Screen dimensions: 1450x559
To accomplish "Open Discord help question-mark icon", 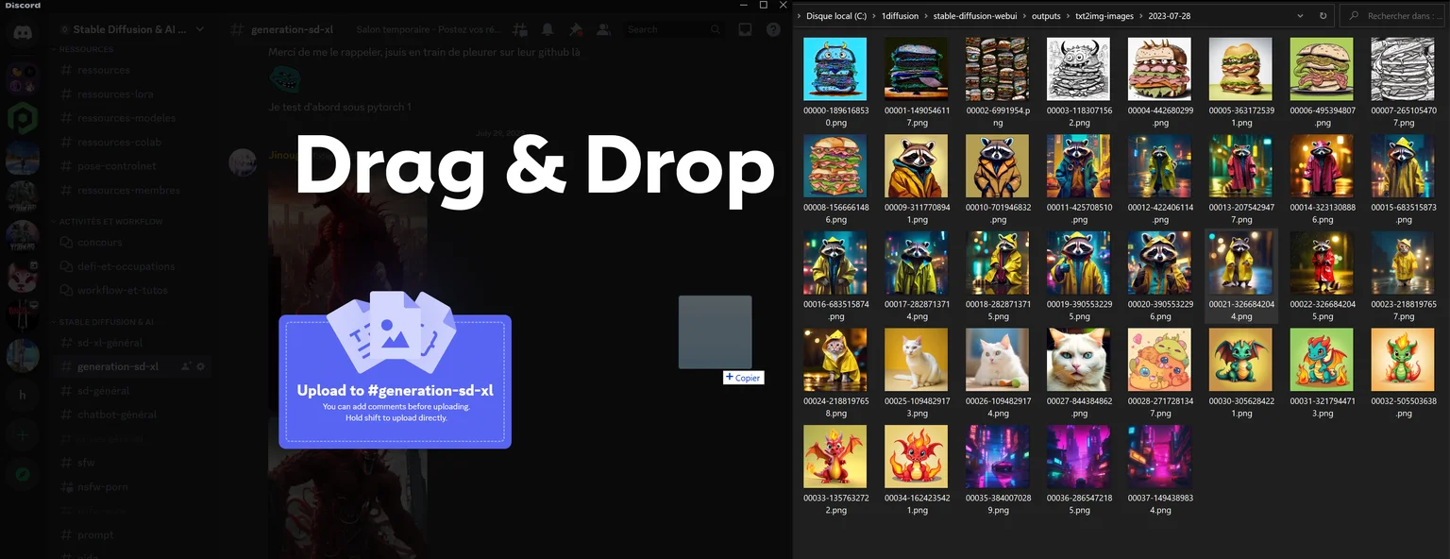I will click(x=771, y=29).
